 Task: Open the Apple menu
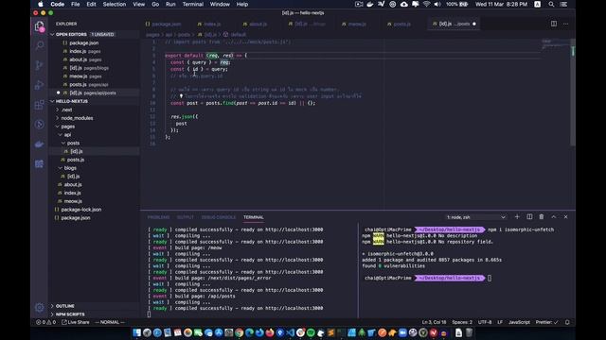pos(40,4)
